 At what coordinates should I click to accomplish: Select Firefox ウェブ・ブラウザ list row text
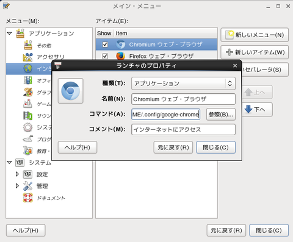(x=161, y=56)
